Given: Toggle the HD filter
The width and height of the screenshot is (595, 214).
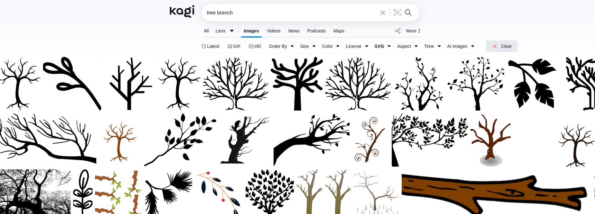Looking at the screenshot, I should [255, 46].
